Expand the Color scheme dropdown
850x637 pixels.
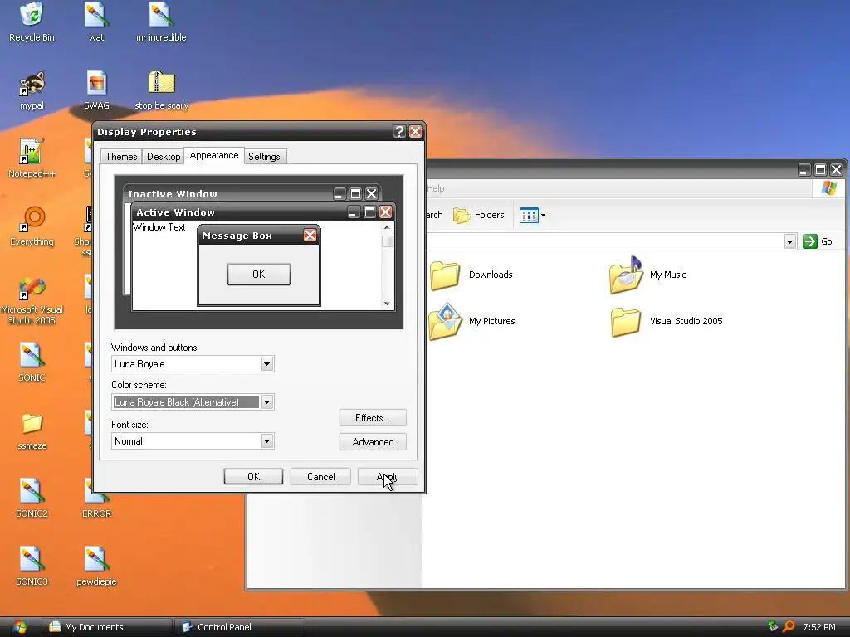click(x=266, y=402)
